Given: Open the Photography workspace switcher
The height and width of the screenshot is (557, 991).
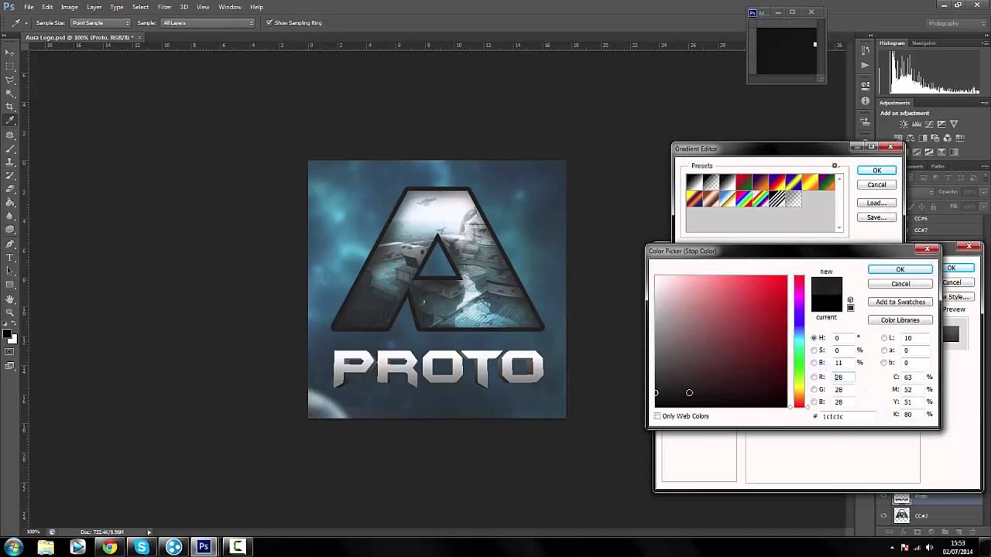Looking at the screenshot, I should click(955, 23).
